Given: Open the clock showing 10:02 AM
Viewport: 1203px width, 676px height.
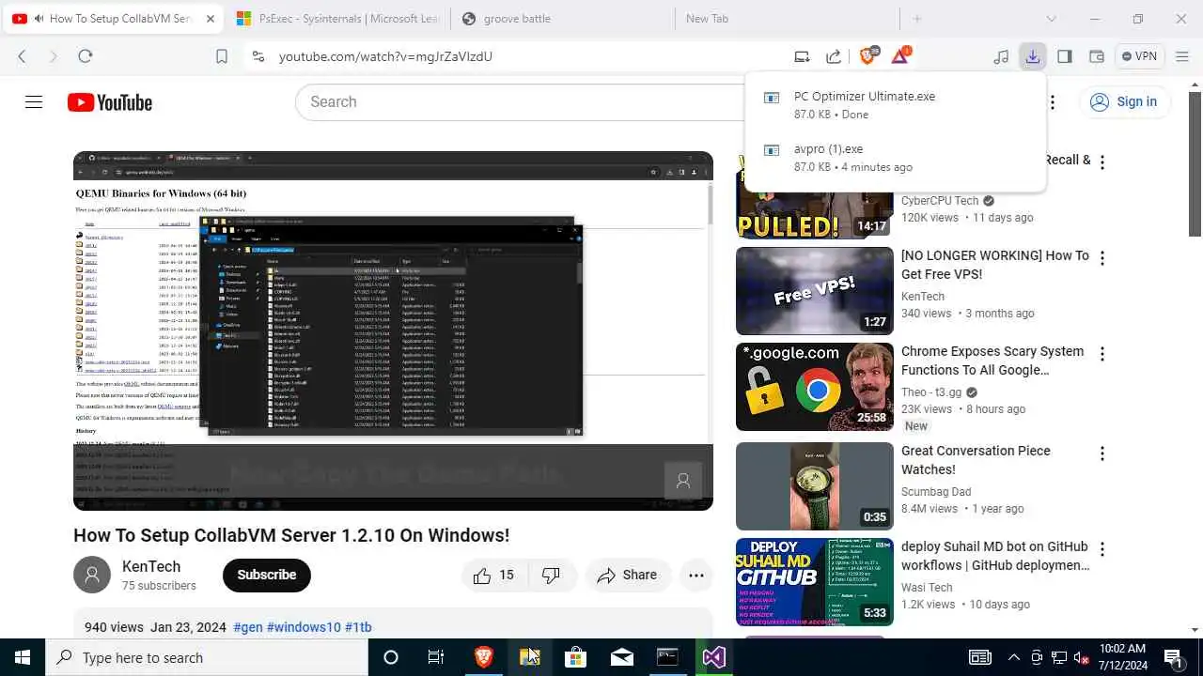Looking at the screenshot, I should [x=1122, y=657].
